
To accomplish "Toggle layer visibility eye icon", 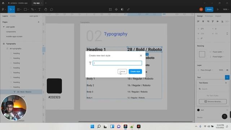I will [227, 70].
